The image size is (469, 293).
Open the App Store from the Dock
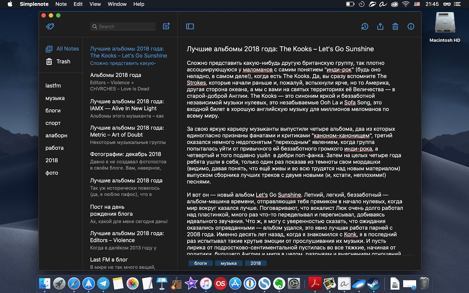(x=235, y=283)
